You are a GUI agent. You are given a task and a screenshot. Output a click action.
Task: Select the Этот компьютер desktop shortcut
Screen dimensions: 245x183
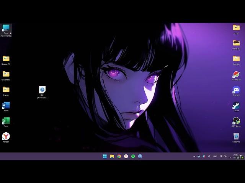point(6,30)
